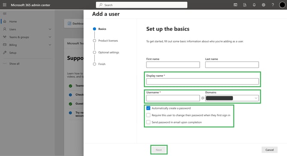Open the Cloud Shell icon in header
Screen dimensions: 287x156
point(236,5)
